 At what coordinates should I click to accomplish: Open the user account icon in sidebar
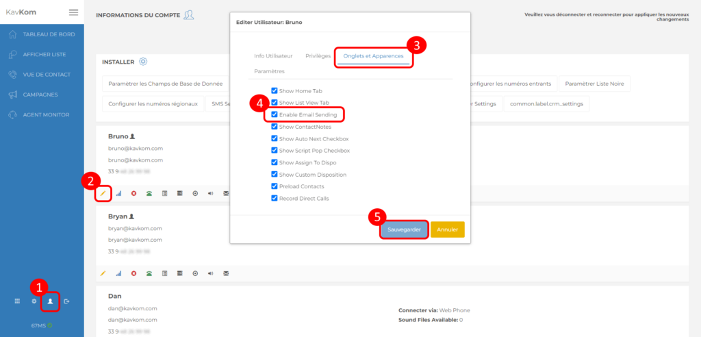tap(50, 301)
